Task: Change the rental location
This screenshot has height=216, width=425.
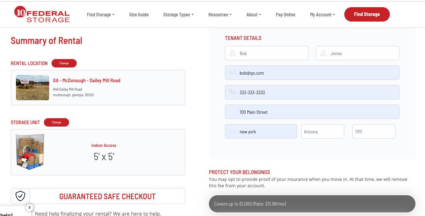Action: (64, 63)
